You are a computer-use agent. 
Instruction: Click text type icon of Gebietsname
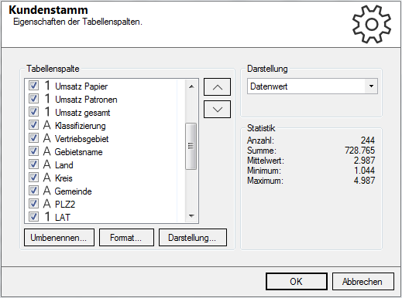[x=46, y=151]
